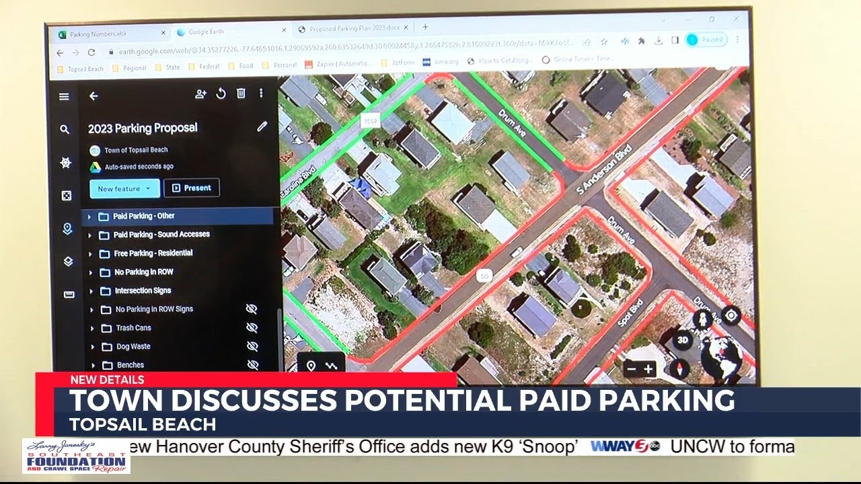Activate the Street View pegman
The height and width of the screenshot is (484, 861).
tap(703, 318)
